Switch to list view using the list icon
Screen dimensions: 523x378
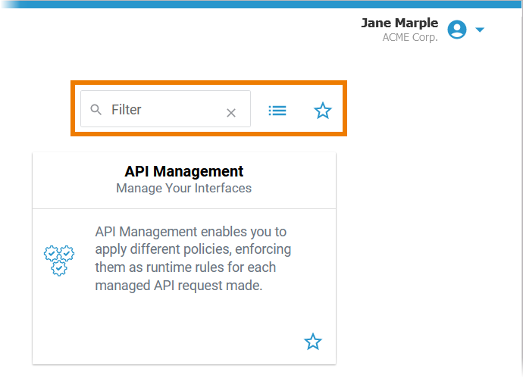point(277,111)
